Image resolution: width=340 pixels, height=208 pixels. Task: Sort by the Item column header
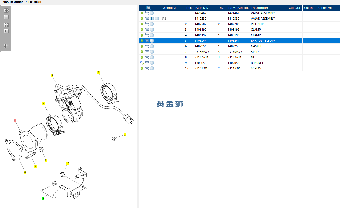tap(188, 8)
